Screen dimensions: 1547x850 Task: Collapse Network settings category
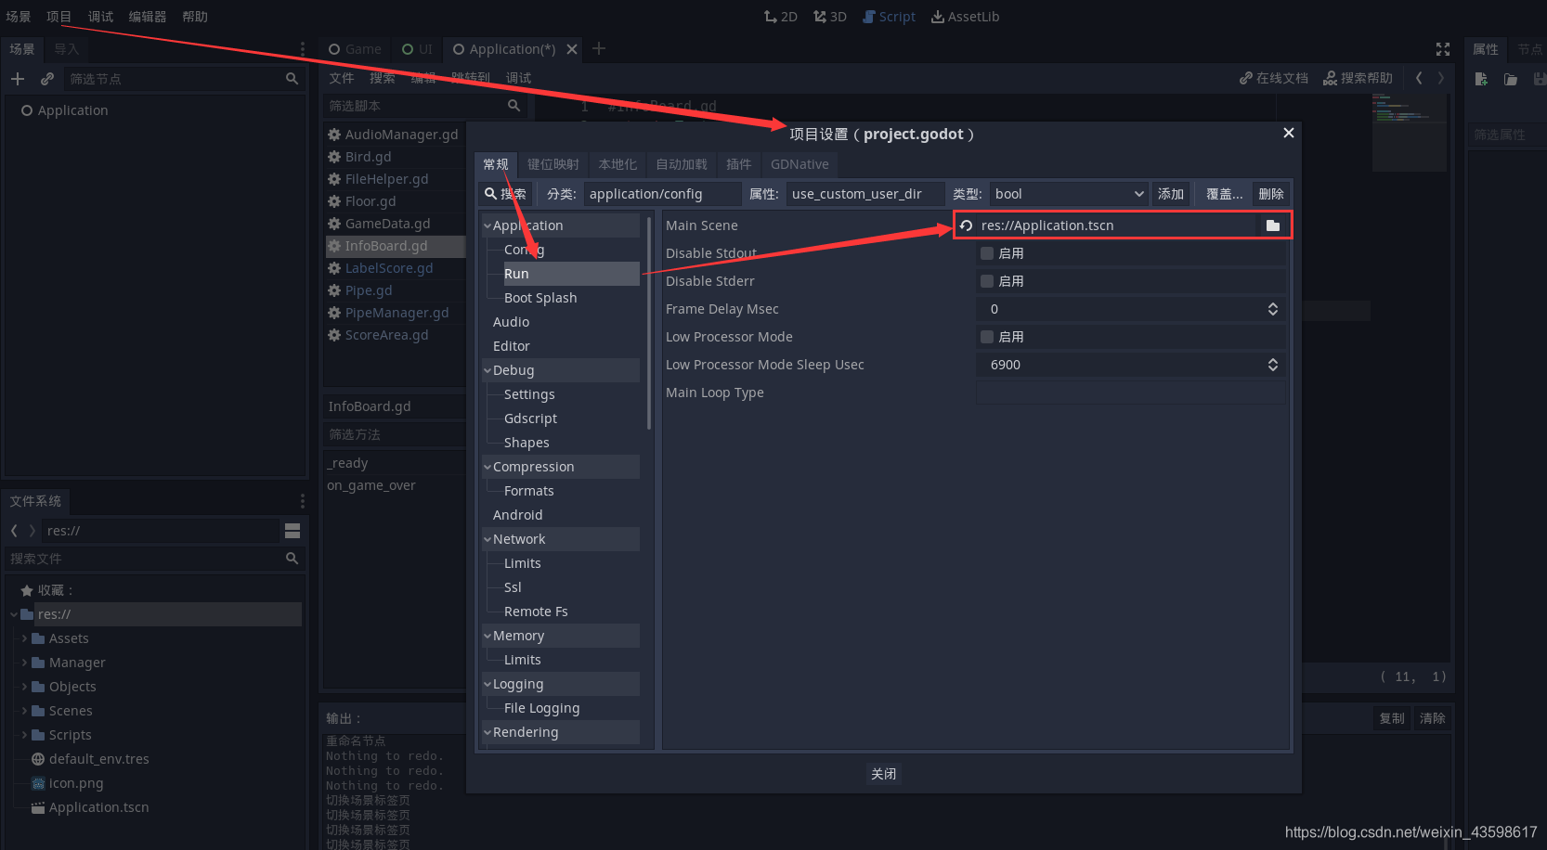point(487,539)
